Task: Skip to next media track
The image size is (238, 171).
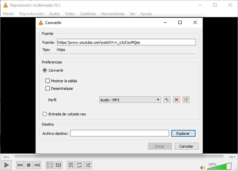Action: (37, 165)
